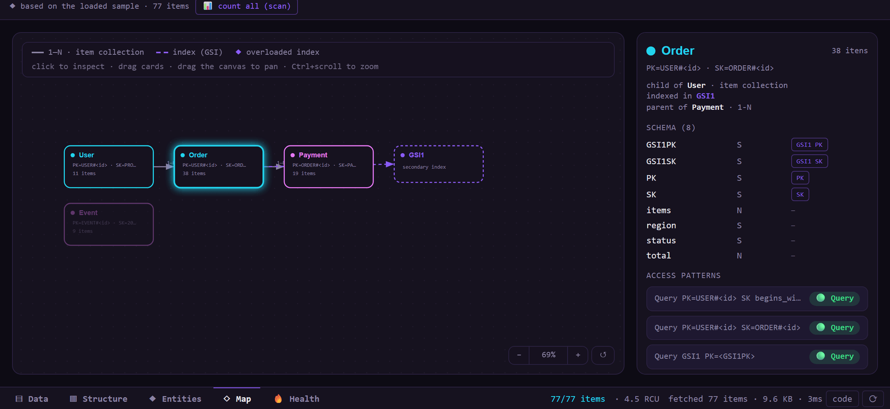890x409 pixels.
Task: Open the GSI1 link in Order details
Action: pos(705,96)
